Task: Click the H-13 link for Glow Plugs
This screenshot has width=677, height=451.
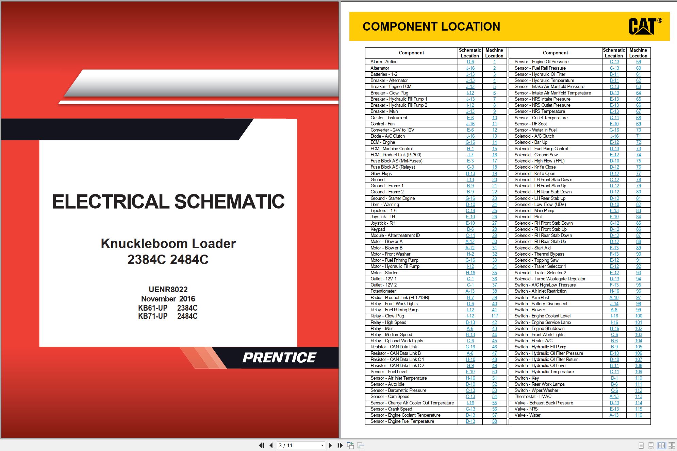Action: tap(470, 173)
